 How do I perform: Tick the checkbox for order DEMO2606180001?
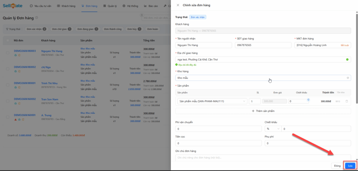pyautogui.click(x=8, y=85)
